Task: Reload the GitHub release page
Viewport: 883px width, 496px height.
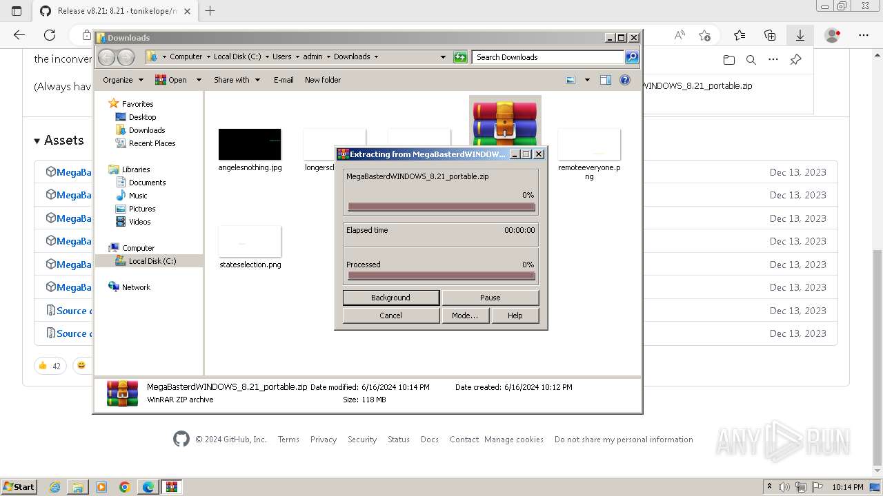Action: [x=50, y=35]
